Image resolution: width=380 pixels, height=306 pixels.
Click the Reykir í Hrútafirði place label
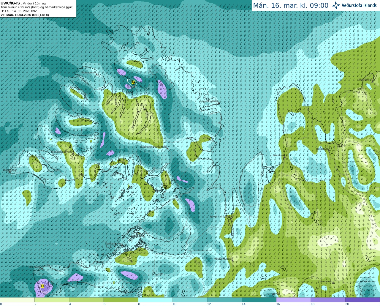[221, 217]
